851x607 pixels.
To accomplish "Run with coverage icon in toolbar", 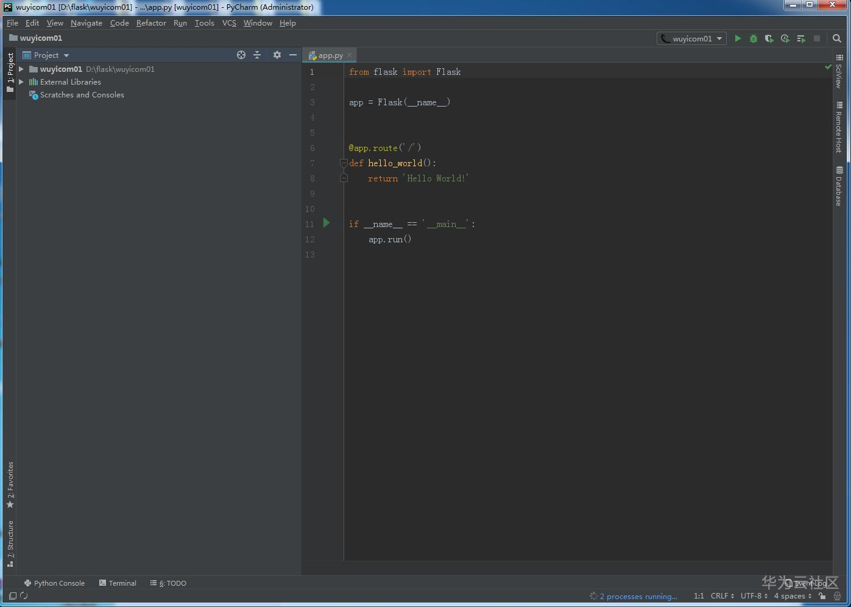I will pos(769,38).
